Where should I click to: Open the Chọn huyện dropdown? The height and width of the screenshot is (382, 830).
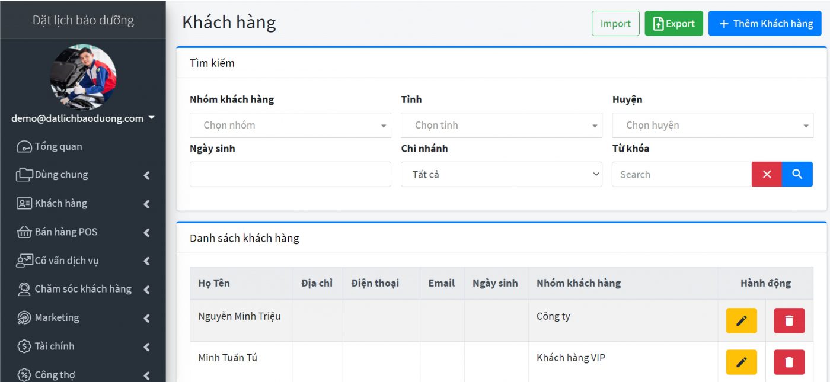[712, 125]
